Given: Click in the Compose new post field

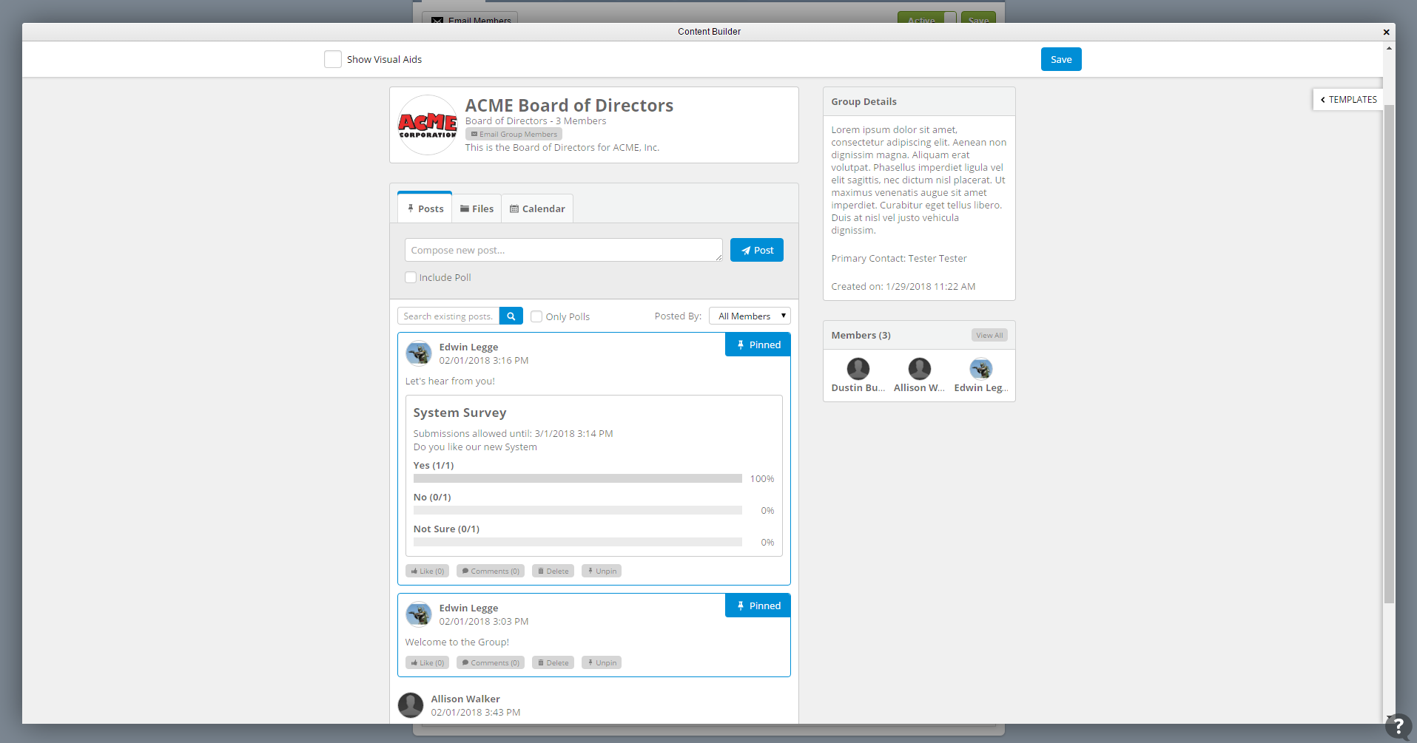Looking at the screenshot, I should point(564,250).
